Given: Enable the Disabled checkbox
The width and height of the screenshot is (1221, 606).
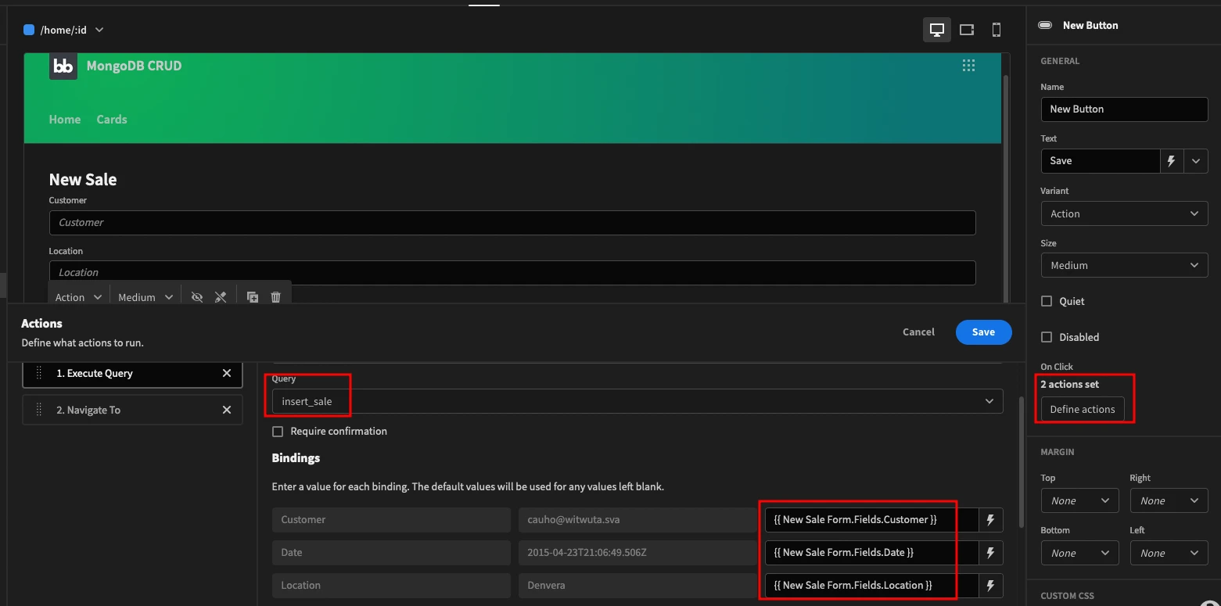Looking at the screenshot, I should (1047, 337).
